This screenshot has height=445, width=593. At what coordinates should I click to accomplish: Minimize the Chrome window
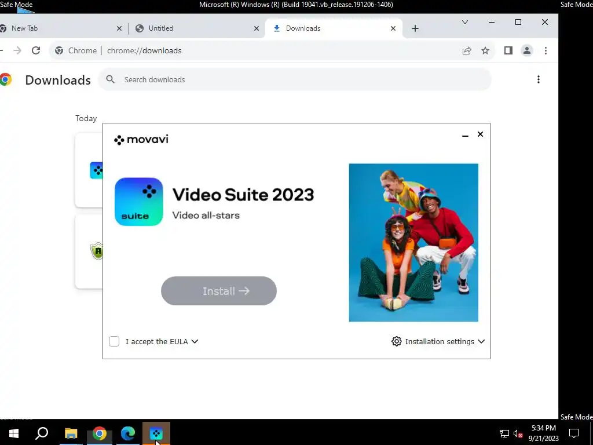[x=492, y=23]
